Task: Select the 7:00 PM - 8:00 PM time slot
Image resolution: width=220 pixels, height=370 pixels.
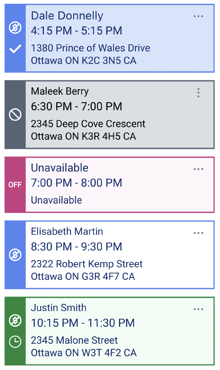Action: coord(76,183)
